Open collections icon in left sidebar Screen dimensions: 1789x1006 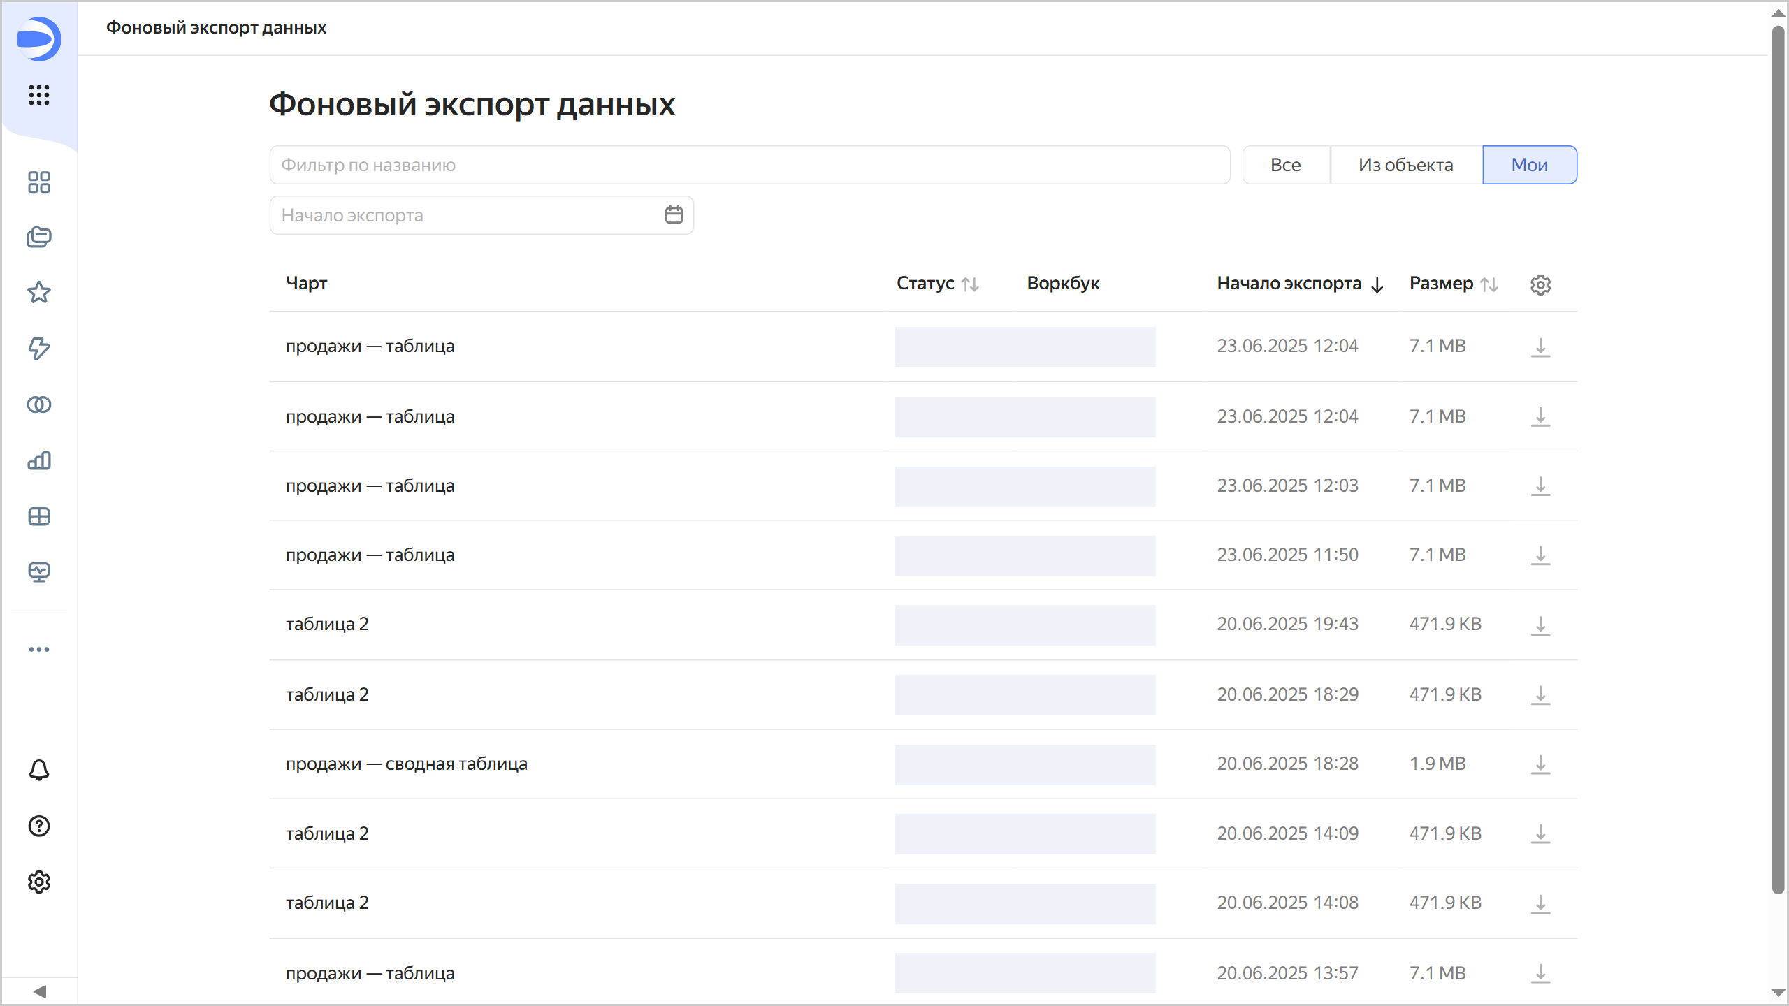click(39, 238)
